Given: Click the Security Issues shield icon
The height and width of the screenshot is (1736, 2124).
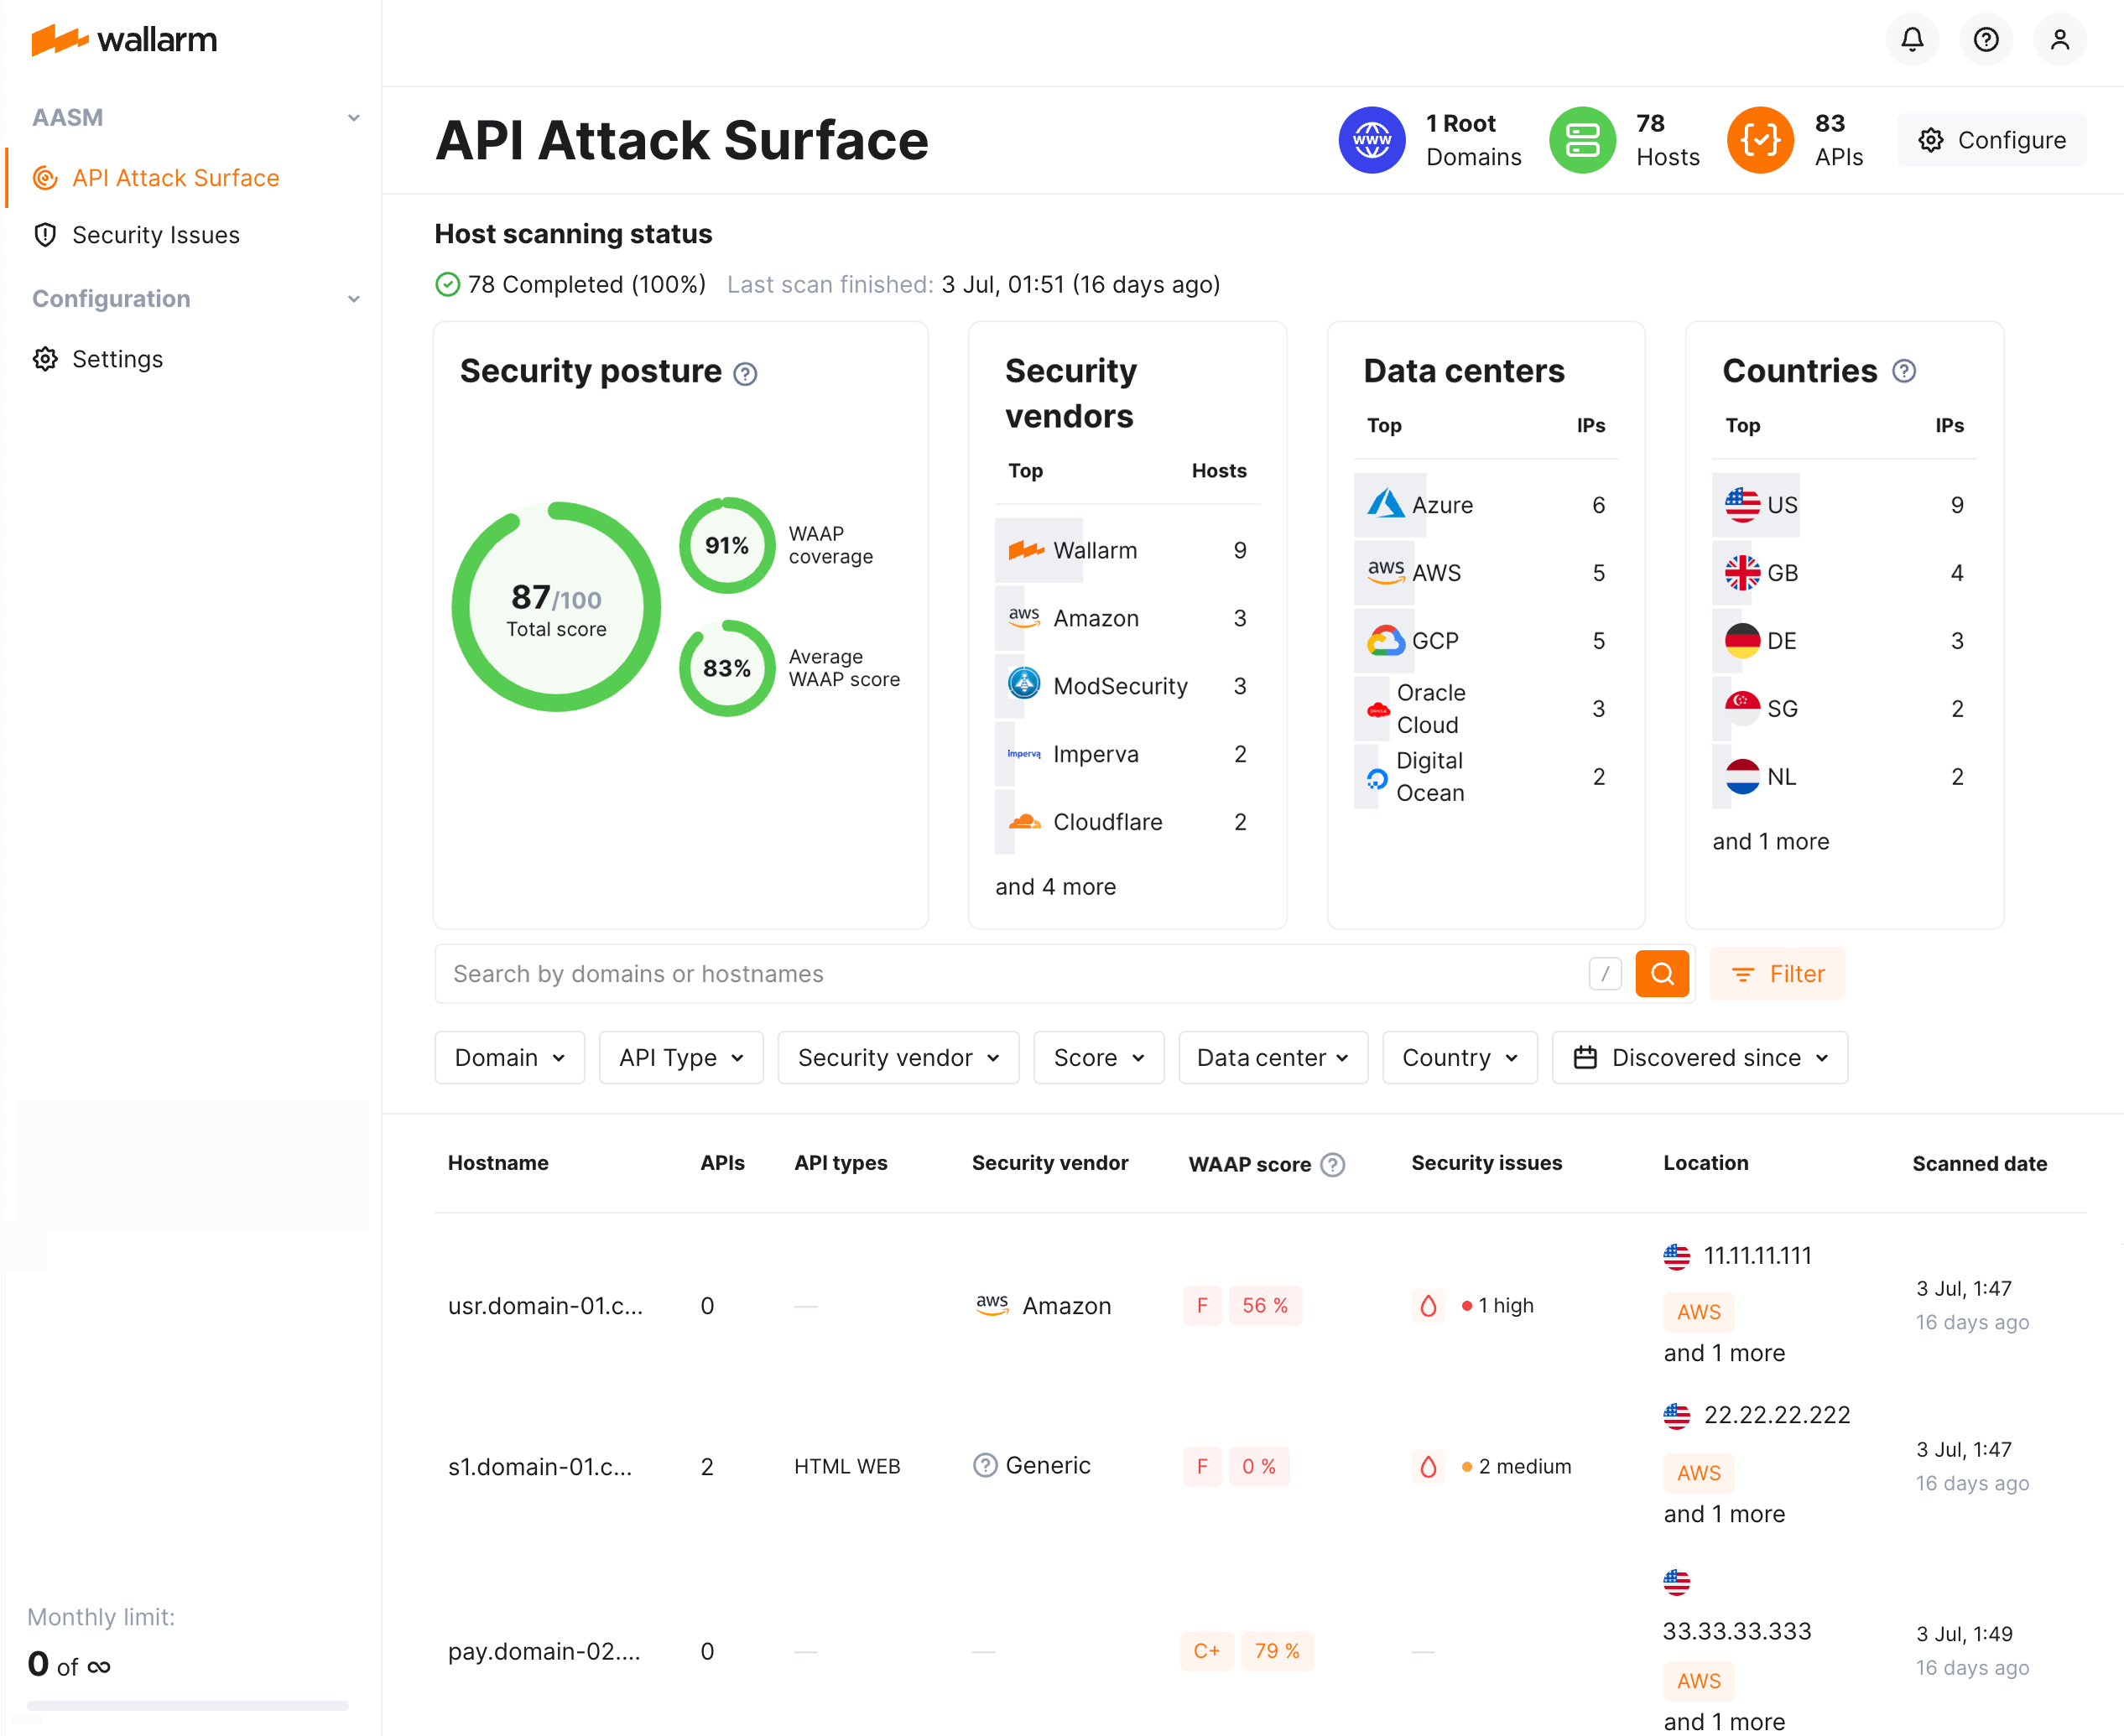Looking at the screenshot, I should pyautogui.click(x=45, y=234).
